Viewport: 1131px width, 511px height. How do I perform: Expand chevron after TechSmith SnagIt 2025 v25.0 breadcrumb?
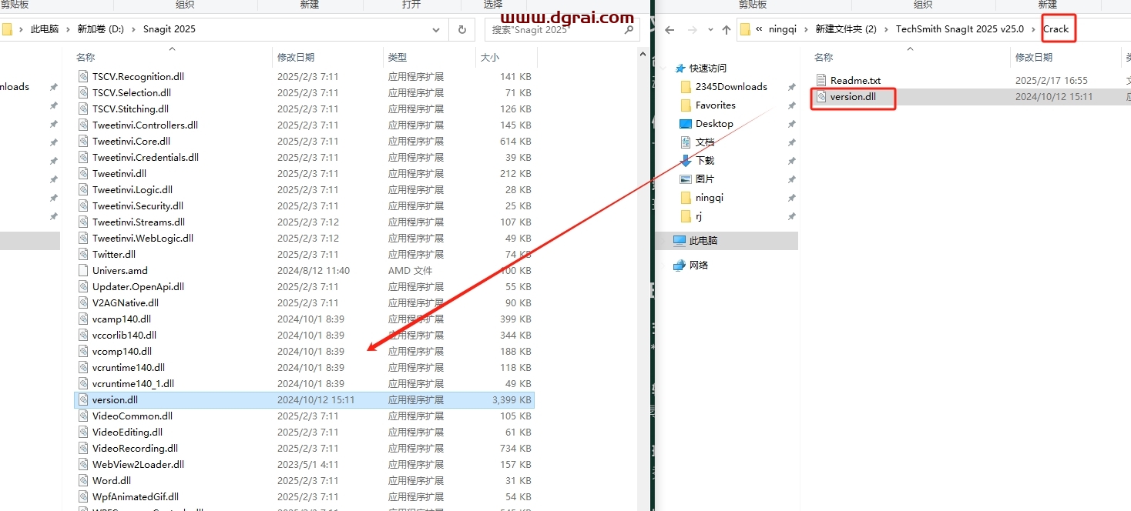point(1034,29)
